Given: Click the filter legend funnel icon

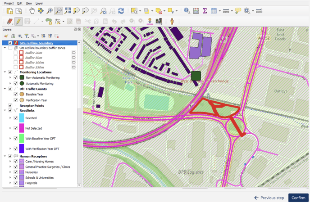Looking at the screenshot, I should (27, 36).
